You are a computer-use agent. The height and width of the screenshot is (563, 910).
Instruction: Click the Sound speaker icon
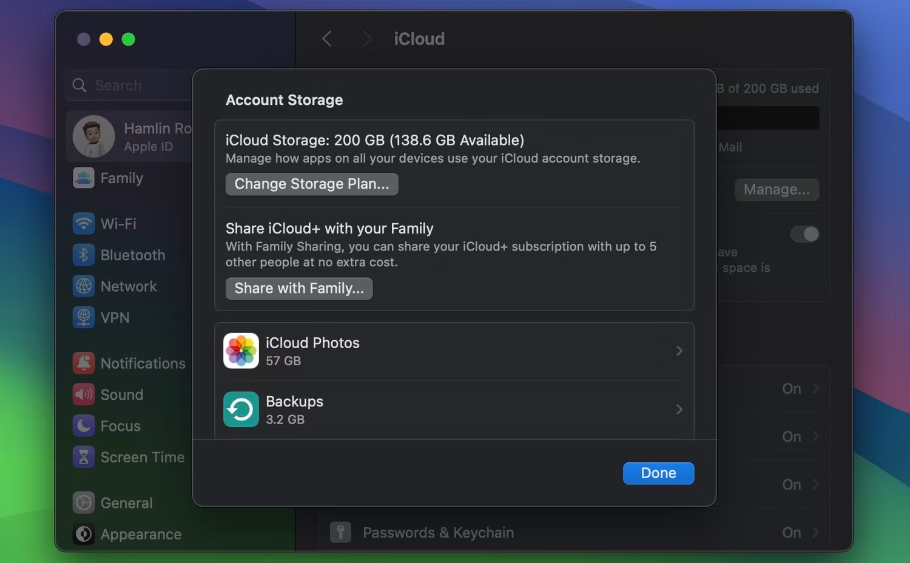(x=83, y=394)
